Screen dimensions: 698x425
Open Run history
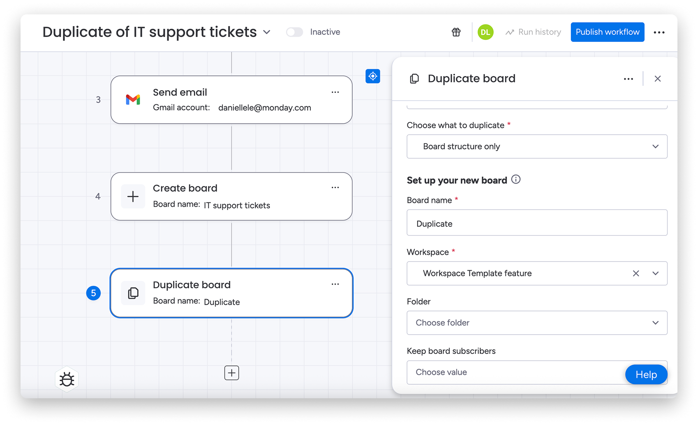click(x=533, y=32)
